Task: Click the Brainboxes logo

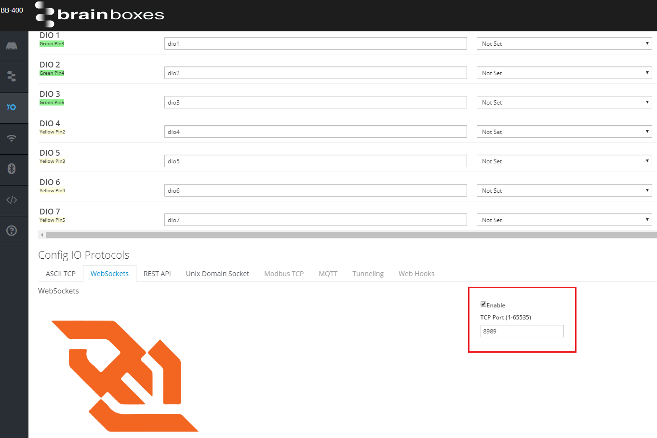Action: [100, 14]
